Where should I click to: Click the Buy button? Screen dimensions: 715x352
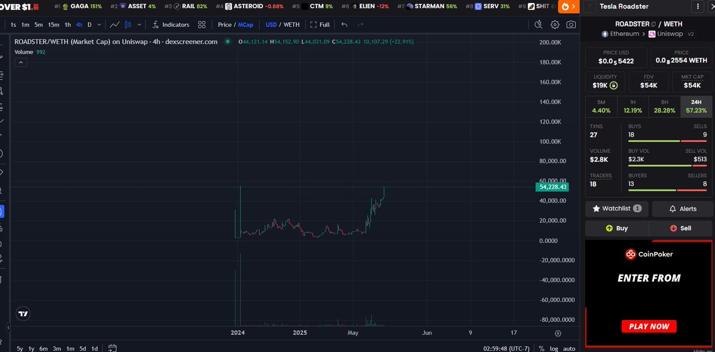click(x=617, y=228)
